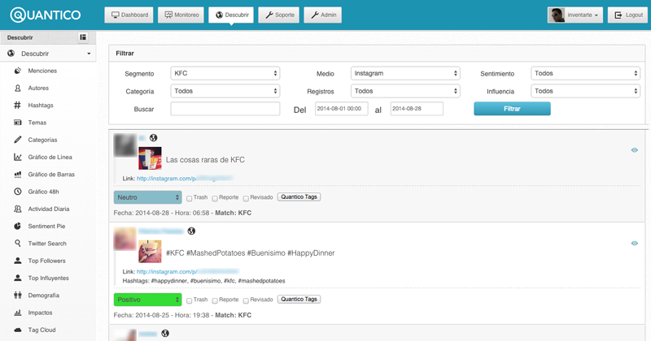Open the Registros dropdown
Image resolution: width=651 pixels, height=341 pixels.
coord(405,91)
